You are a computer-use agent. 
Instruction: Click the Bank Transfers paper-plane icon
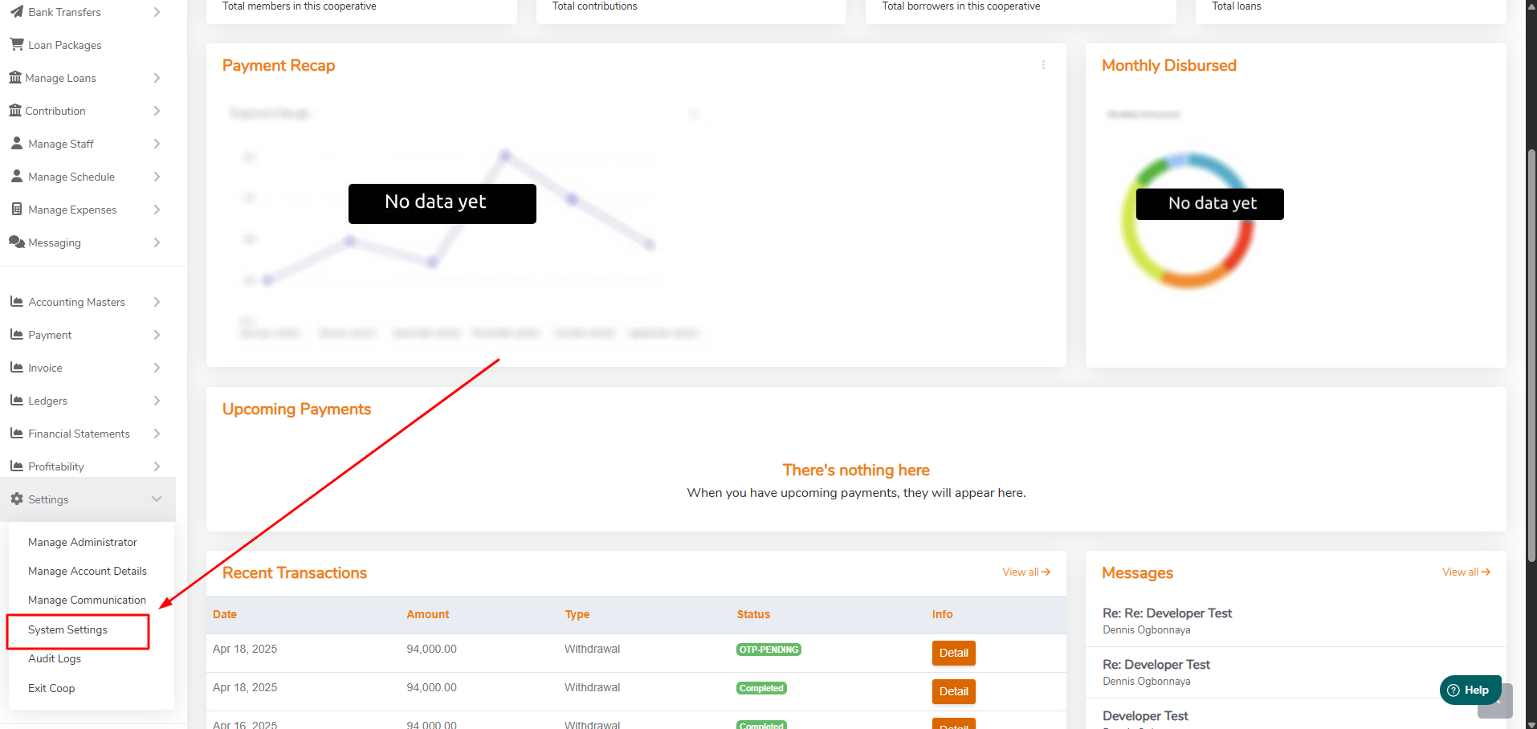coord(17,12)
